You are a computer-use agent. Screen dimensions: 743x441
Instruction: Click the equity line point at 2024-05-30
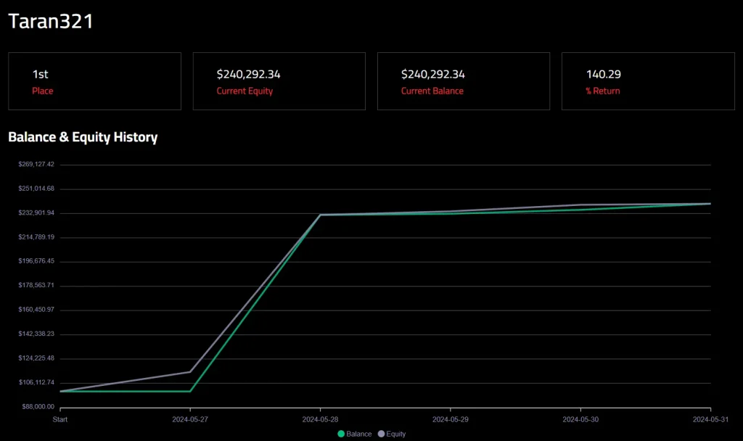coord(580,205)
